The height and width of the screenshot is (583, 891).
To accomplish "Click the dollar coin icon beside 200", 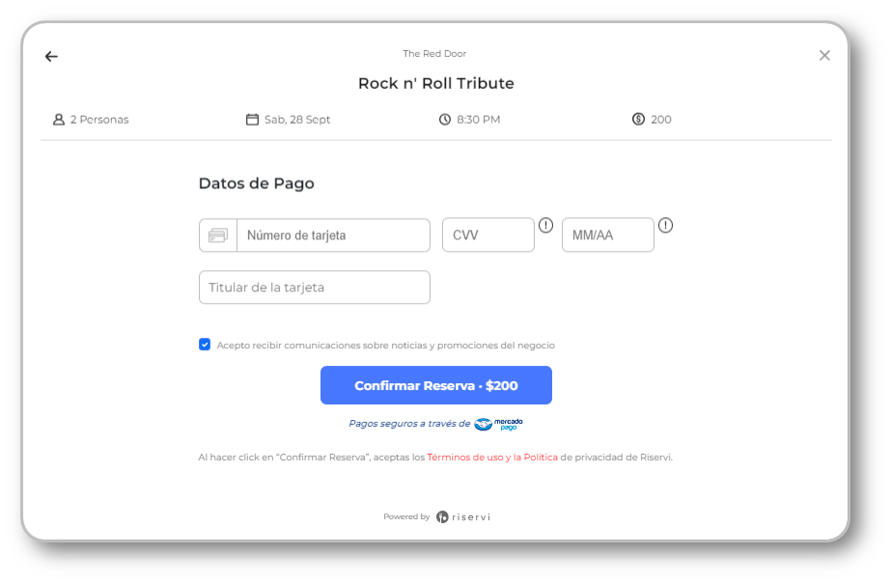I will point(638,120).
